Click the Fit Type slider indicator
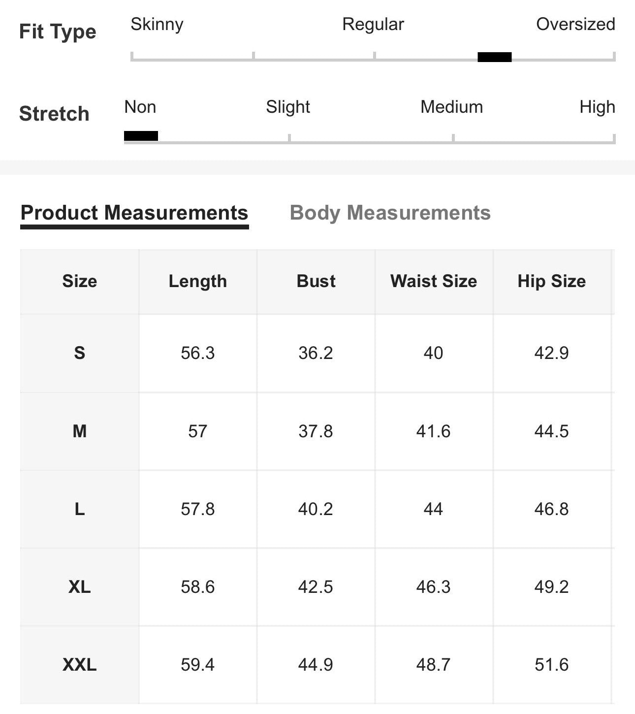The width and height of the screenshot is (635, 714). point(495,58)
